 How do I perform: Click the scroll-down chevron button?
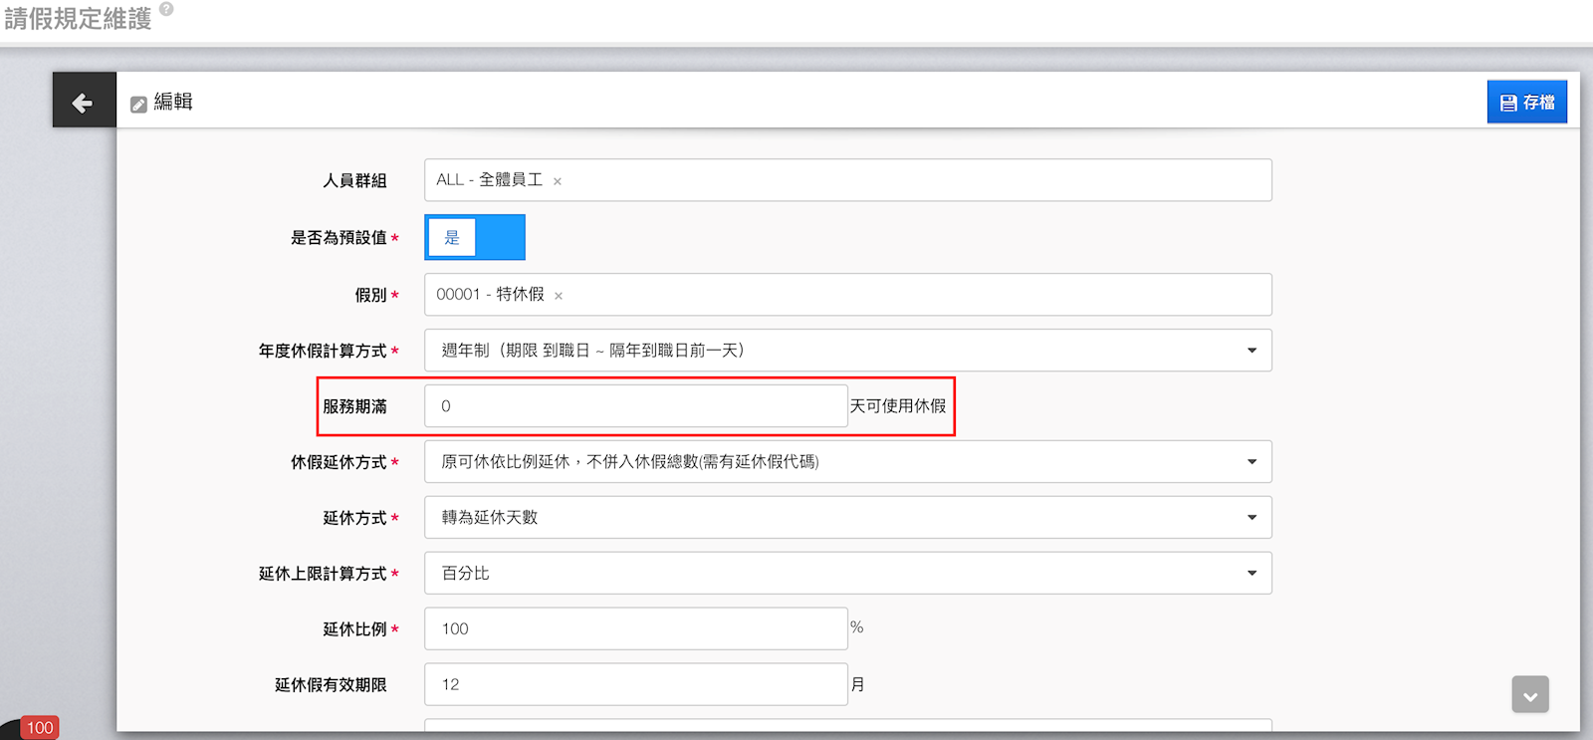[x=1529, y=694]
